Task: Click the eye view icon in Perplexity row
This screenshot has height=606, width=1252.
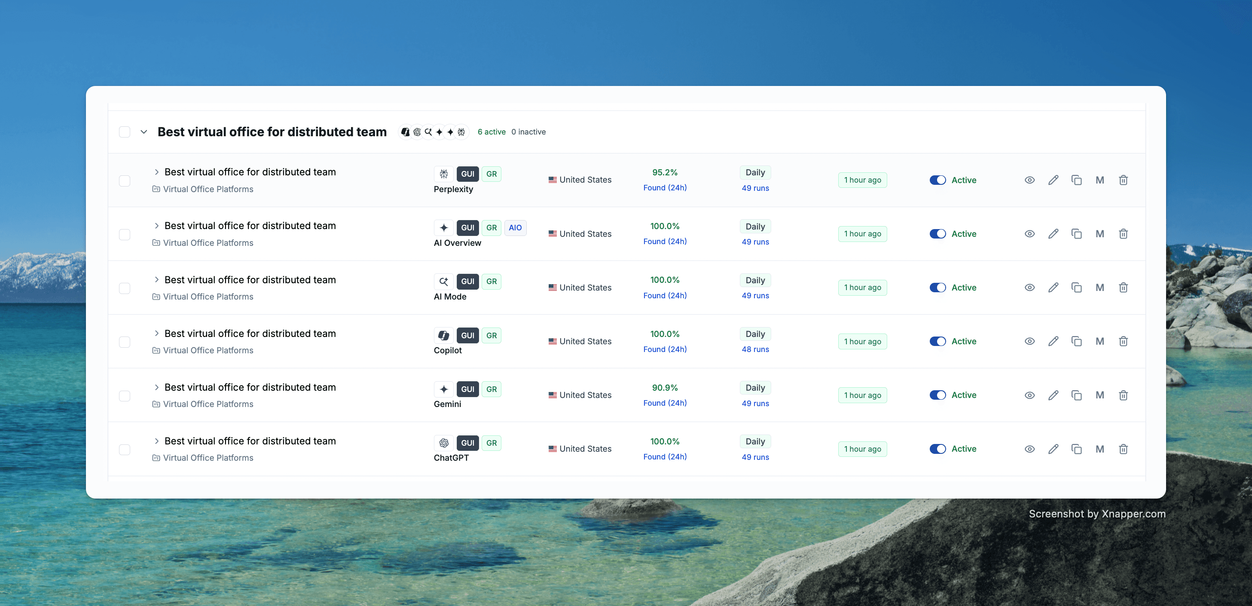Action: pos(1029,180)
